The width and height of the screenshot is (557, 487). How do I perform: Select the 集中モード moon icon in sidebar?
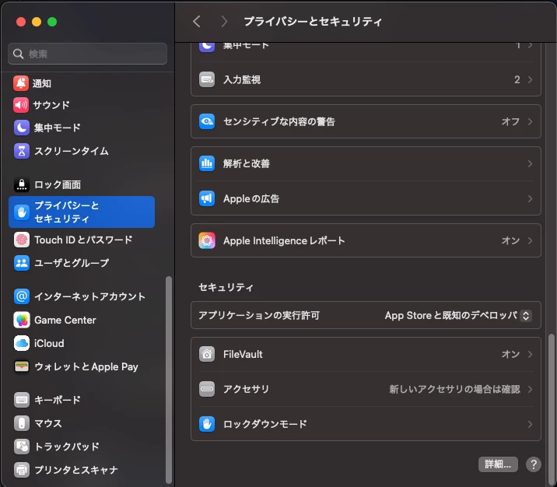click(x=21, y=128)
